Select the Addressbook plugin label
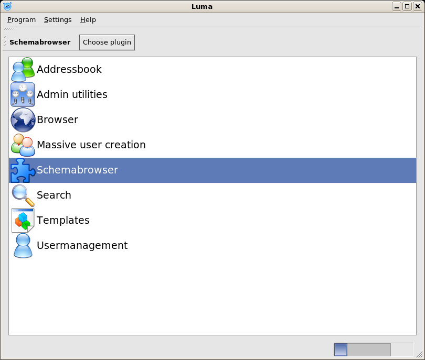The image size is (425, 360). [x=69, y=70]
